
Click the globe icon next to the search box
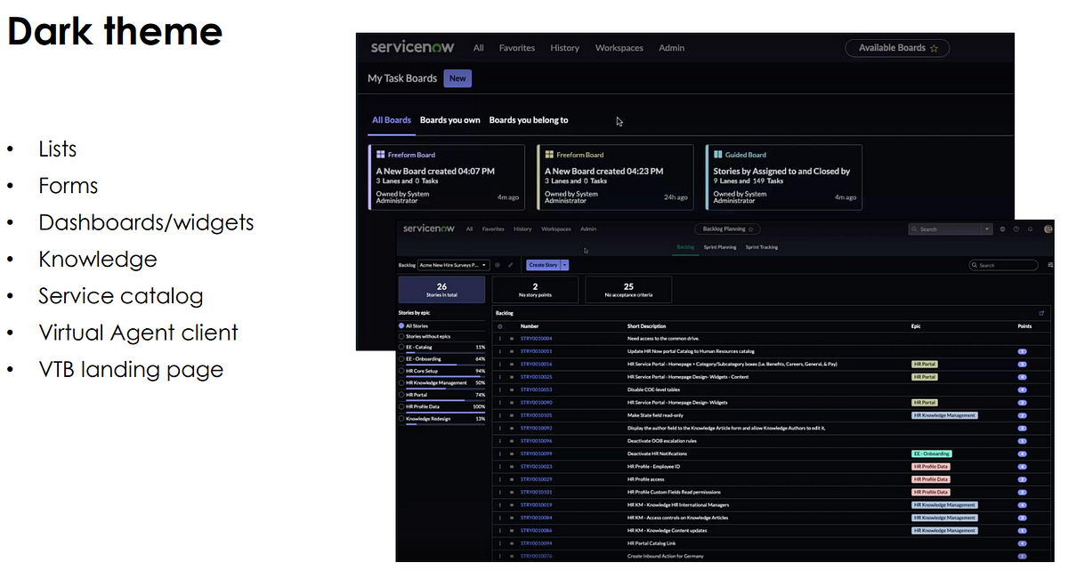click(1003, 229)
